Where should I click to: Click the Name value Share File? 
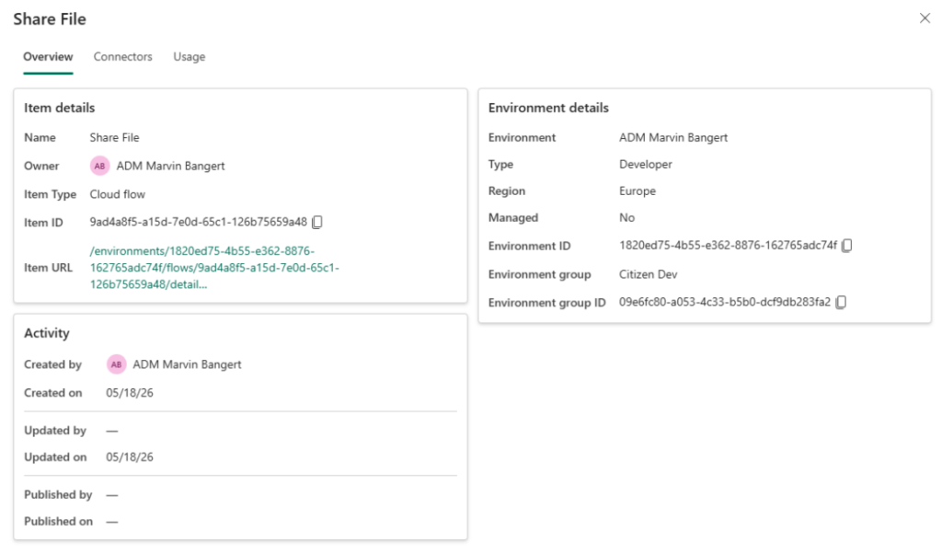tap(114, 138)
